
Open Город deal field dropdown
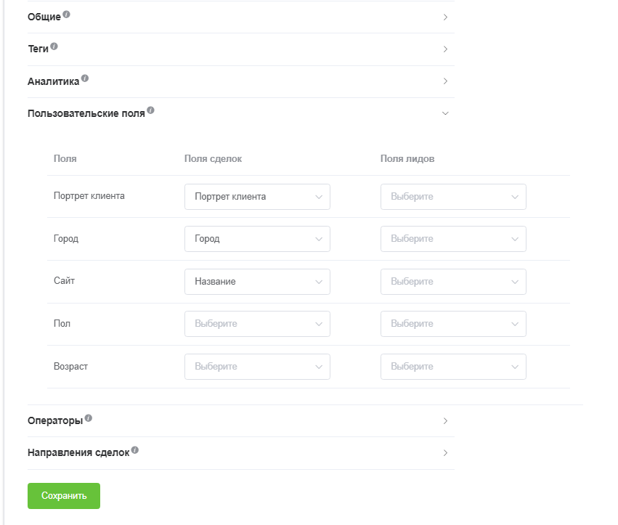[257, 239]
